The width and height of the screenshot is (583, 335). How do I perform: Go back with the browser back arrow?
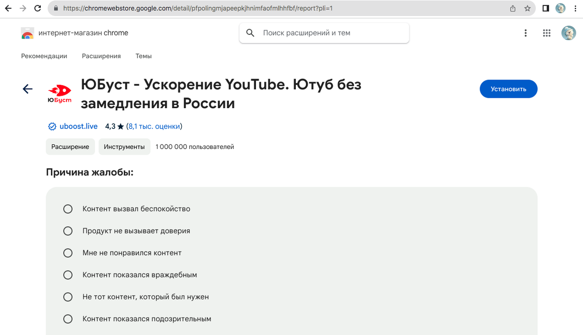pos(8,8)
